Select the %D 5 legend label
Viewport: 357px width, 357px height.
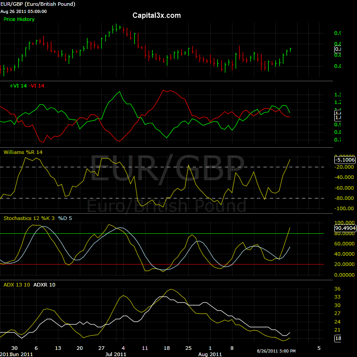click(x=65, y=218)
